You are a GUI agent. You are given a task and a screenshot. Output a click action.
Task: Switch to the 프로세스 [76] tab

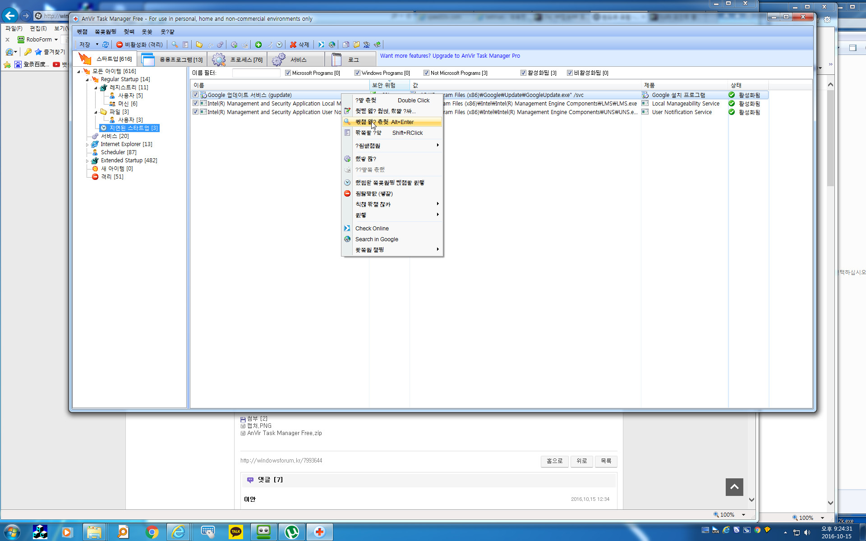tap(238, 59)
